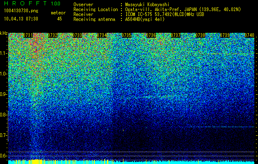Click the meteor label

coord(58,13)
